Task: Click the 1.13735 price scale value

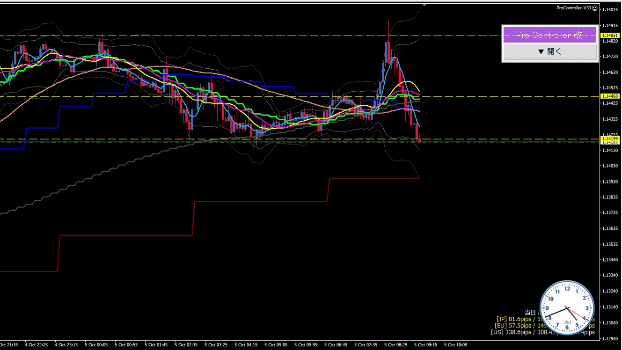Action: click(x=610, y=213)
